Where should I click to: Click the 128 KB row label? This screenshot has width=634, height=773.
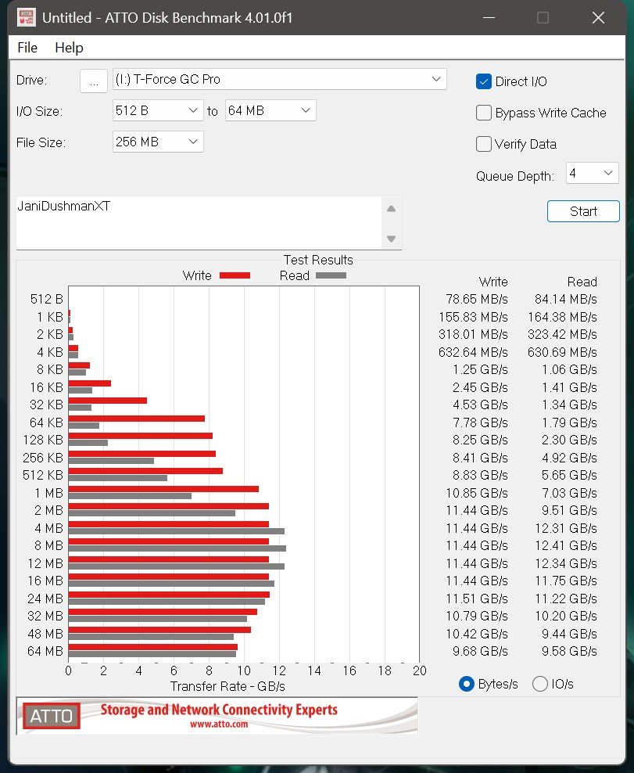(43, 440)
